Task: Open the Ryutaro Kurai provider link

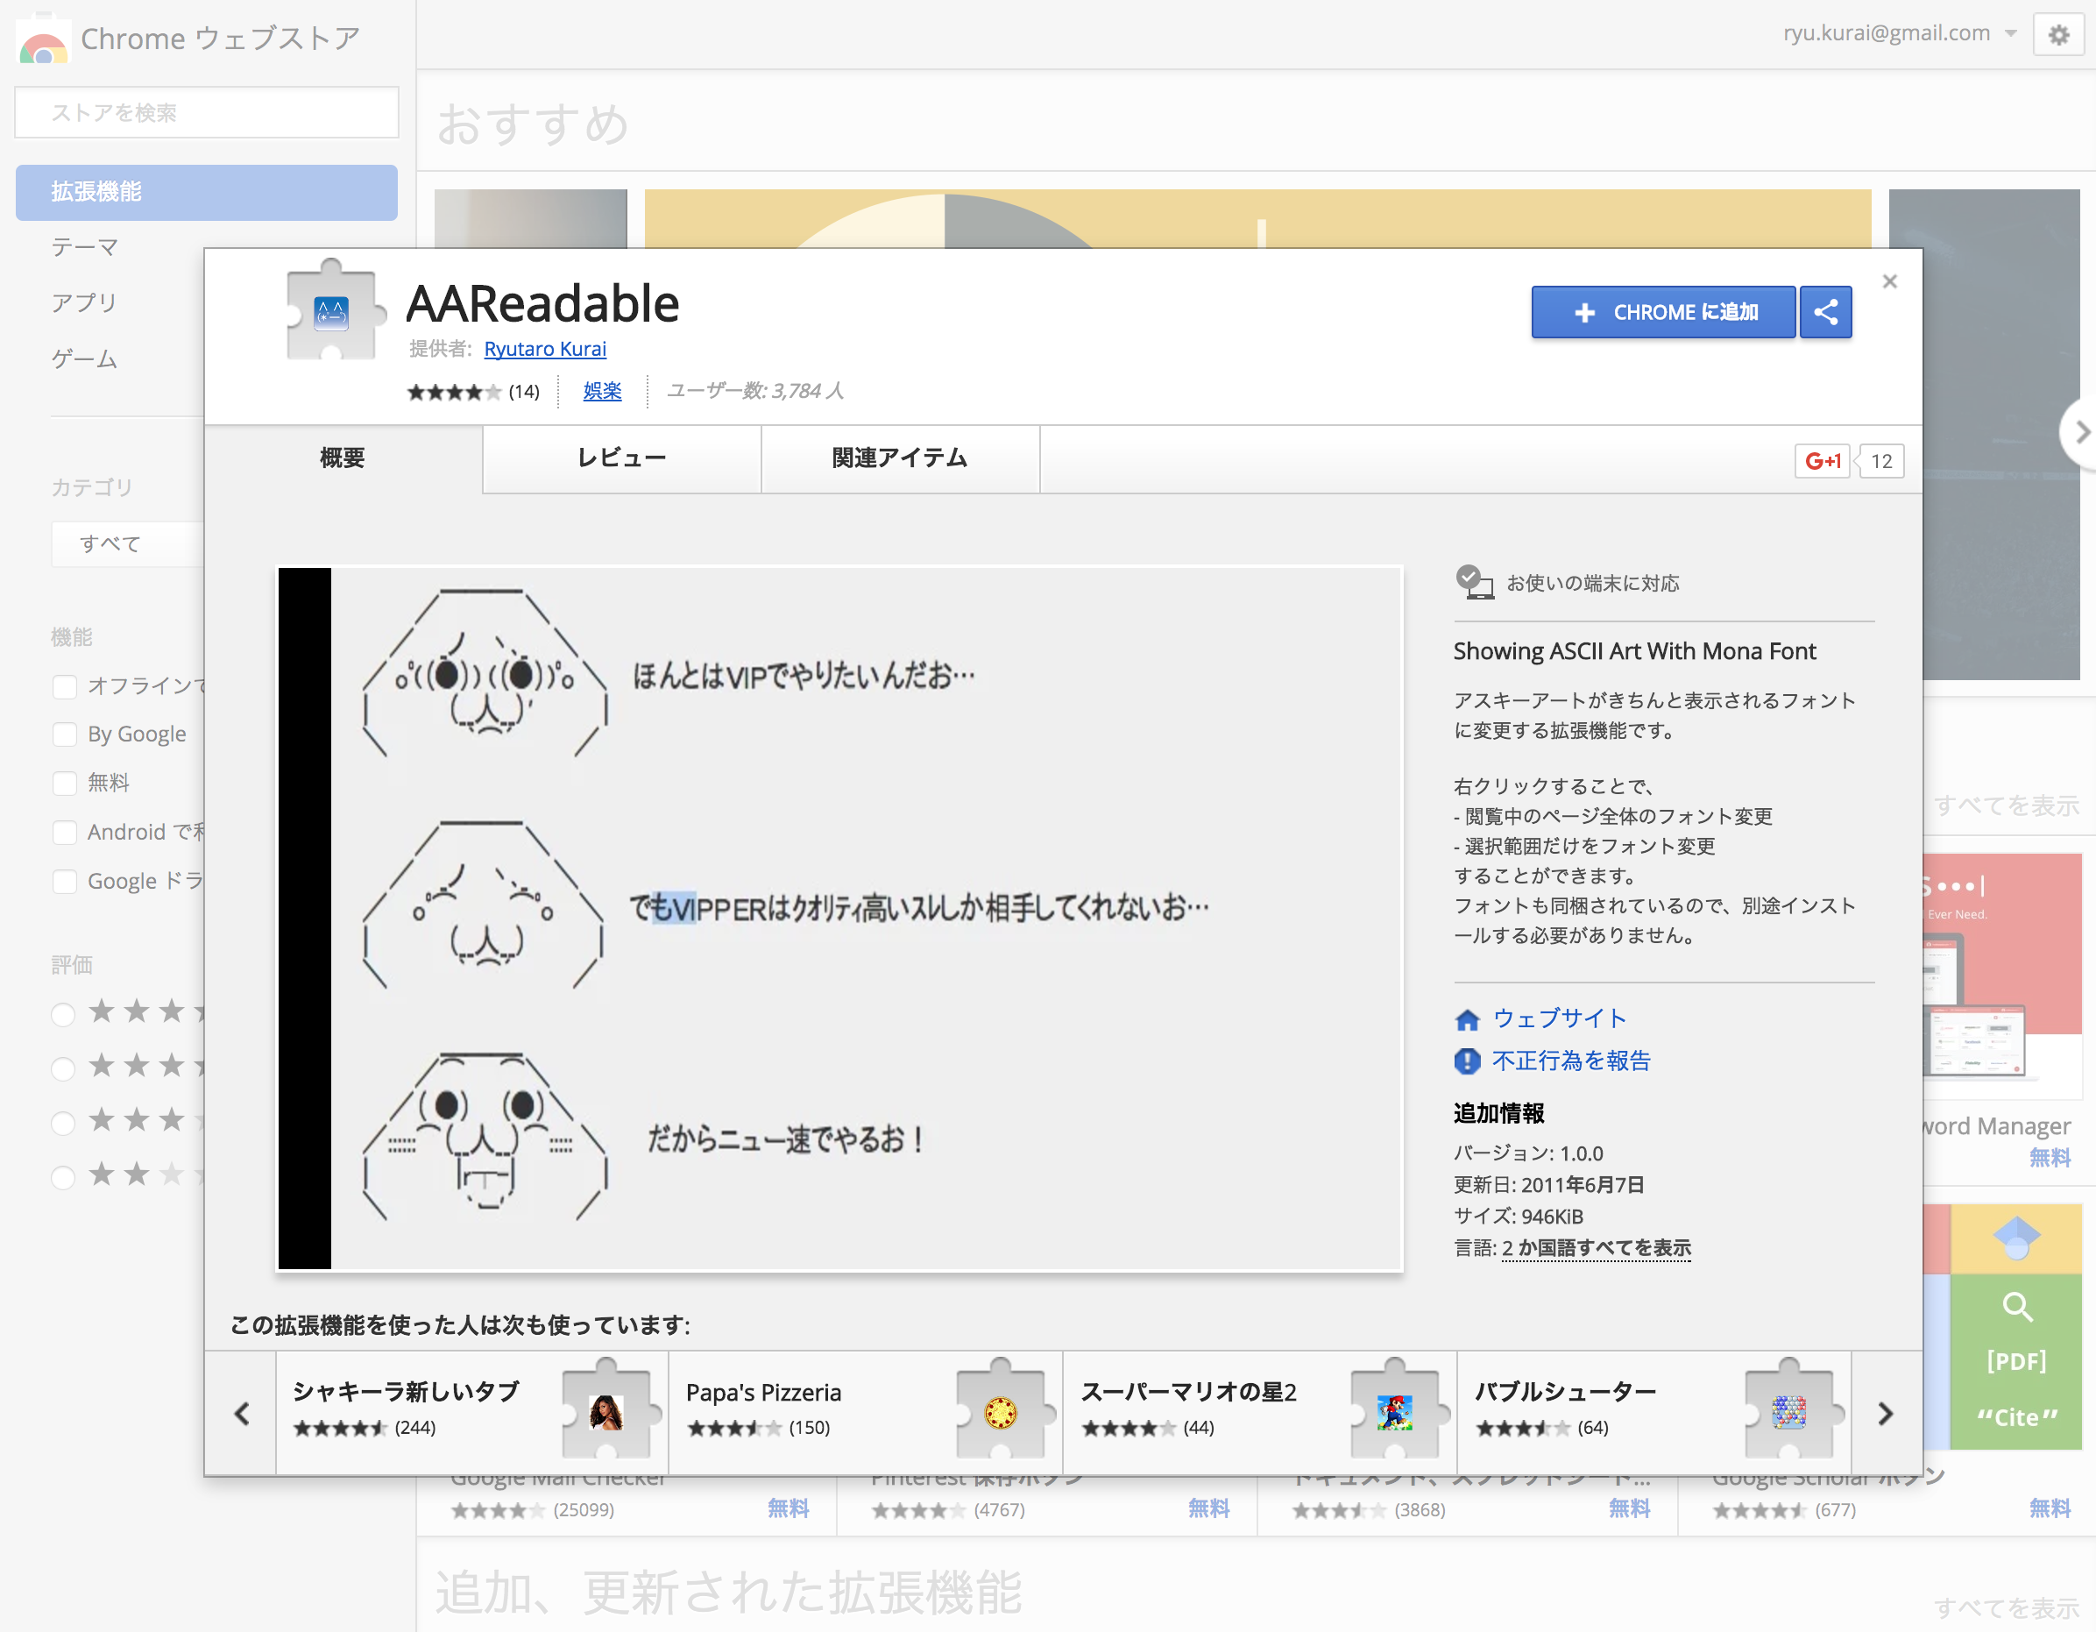Action: pos(545,349)
